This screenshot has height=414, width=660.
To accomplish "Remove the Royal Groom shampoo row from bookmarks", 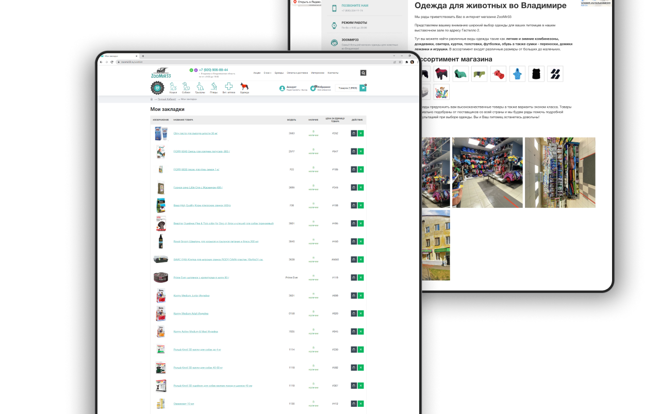I will [x=361, y=241].
